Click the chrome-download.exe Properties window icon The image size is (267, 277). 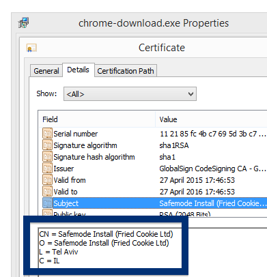click(x=24, y=23)
